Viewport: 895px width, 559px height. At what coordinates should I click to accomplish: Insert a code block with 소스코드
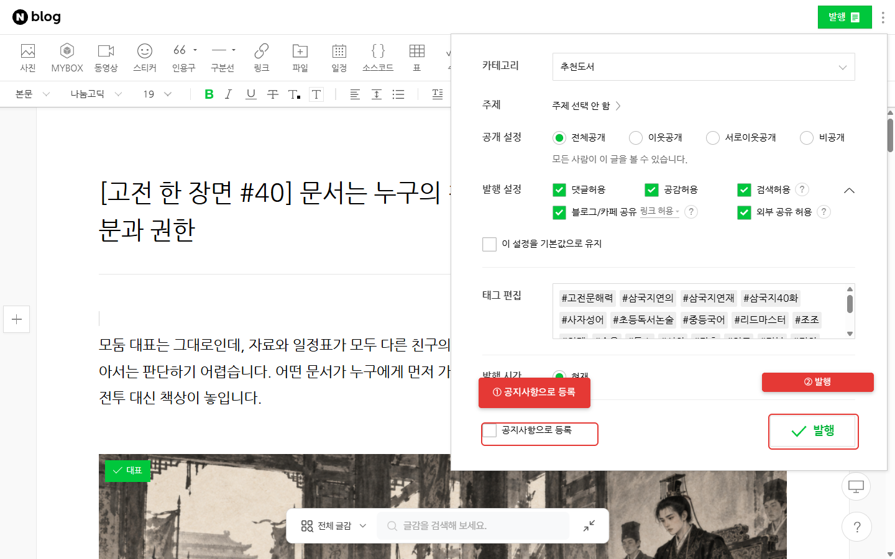[378, 58]
